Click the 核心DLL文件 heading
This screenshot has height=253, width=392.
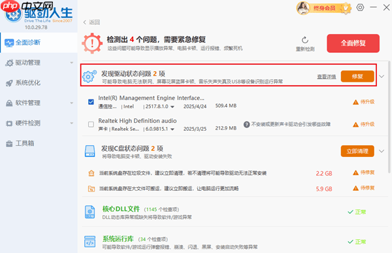coord(121,209)
